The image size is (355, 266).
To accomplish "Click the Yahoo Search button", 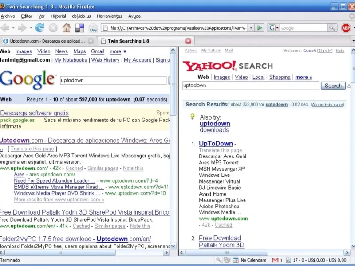I will 333,86.
